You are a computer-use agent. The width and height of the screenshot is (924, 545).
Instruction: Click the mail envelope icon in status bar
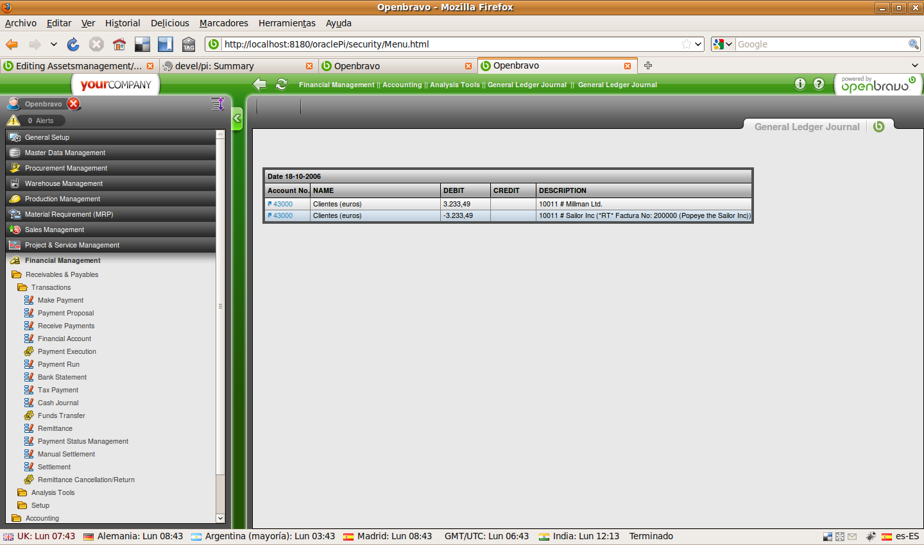coord(852,537)
